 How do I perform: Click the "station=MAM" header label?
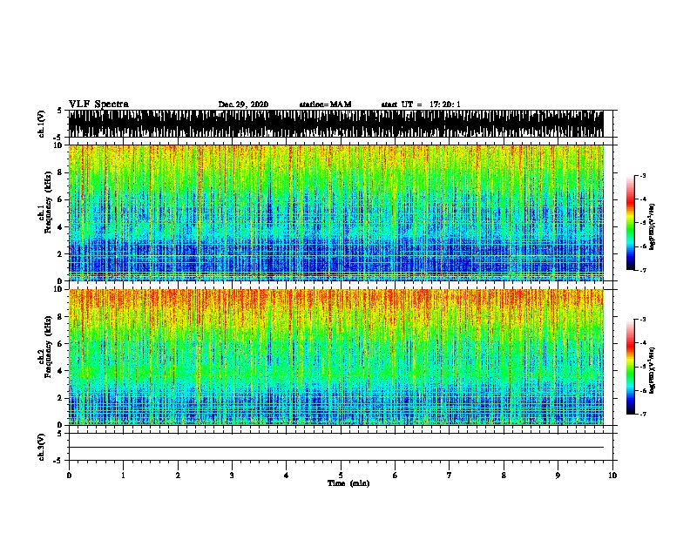click(x=325, y=105)
